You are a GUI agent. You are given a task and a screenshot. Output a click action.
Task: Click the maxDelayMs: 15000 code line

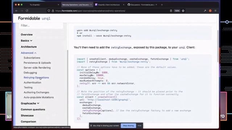[92, 75]
